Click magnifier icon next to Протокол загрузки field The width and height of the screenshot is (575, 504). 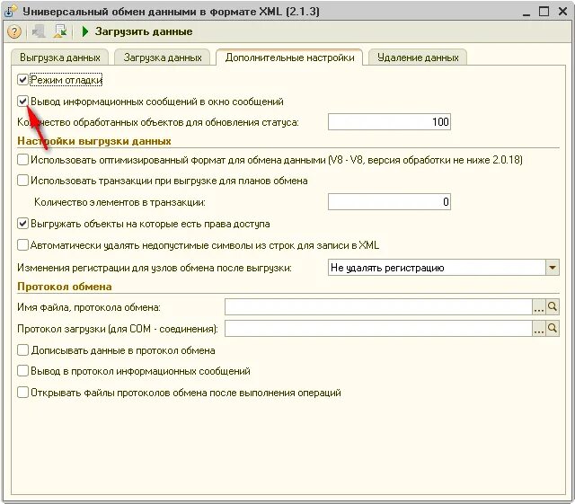(x=553, y=328)
